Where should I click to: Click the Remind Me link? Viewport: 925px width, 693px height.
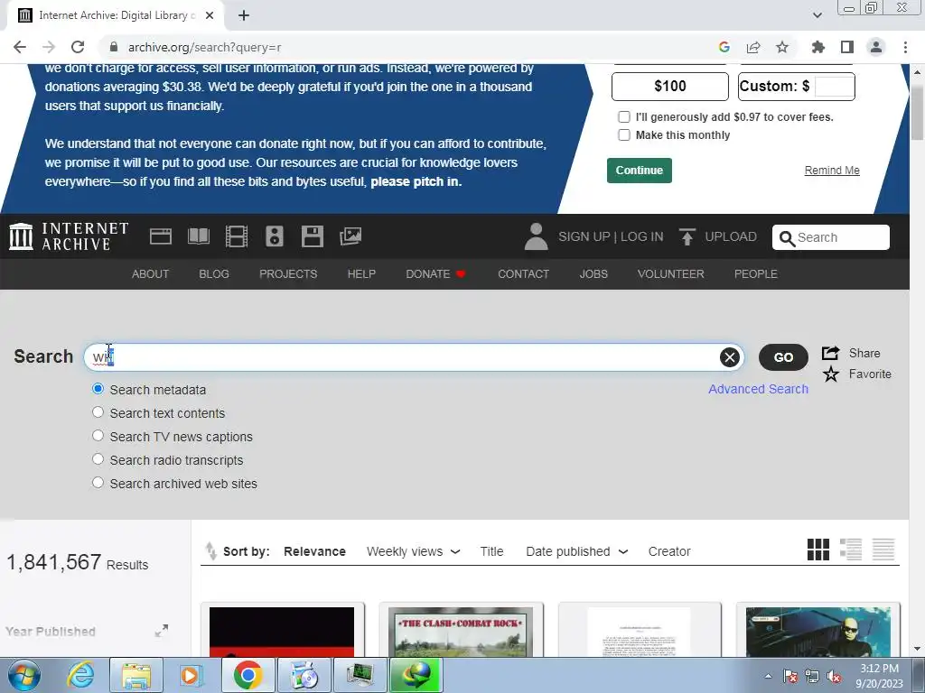click(832, 171)
